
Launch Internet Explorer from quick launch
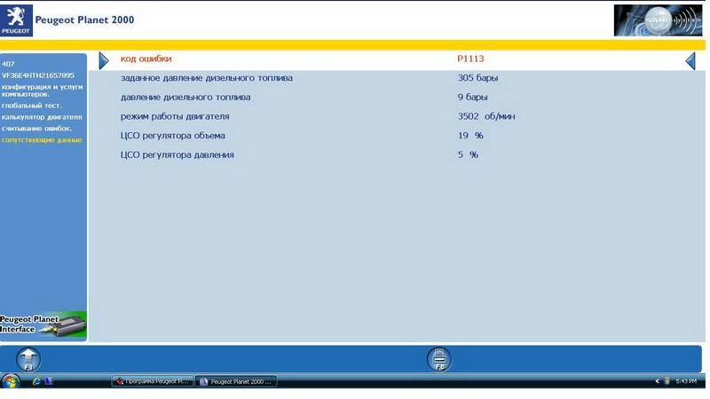click(x=36, y=381)
